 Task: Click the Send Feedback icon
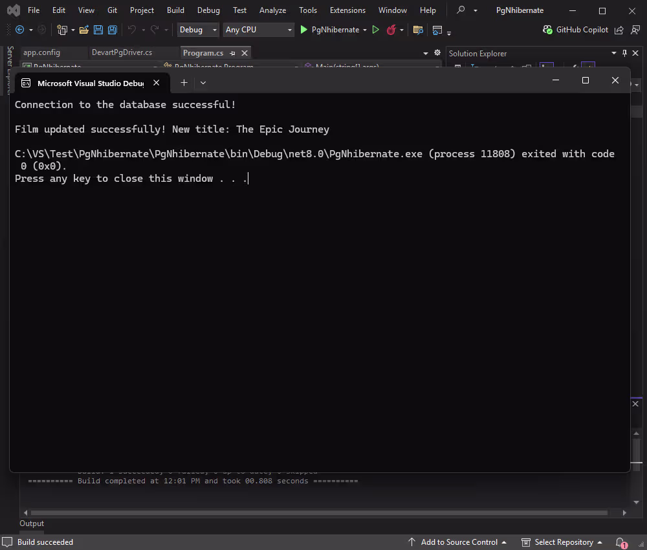click(619, 30)
